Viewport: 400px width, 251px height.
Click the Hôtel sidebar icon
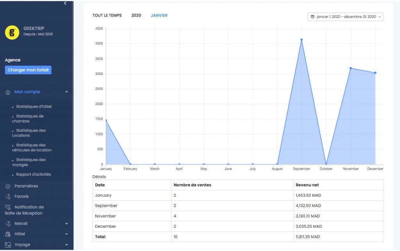point(8,234)
